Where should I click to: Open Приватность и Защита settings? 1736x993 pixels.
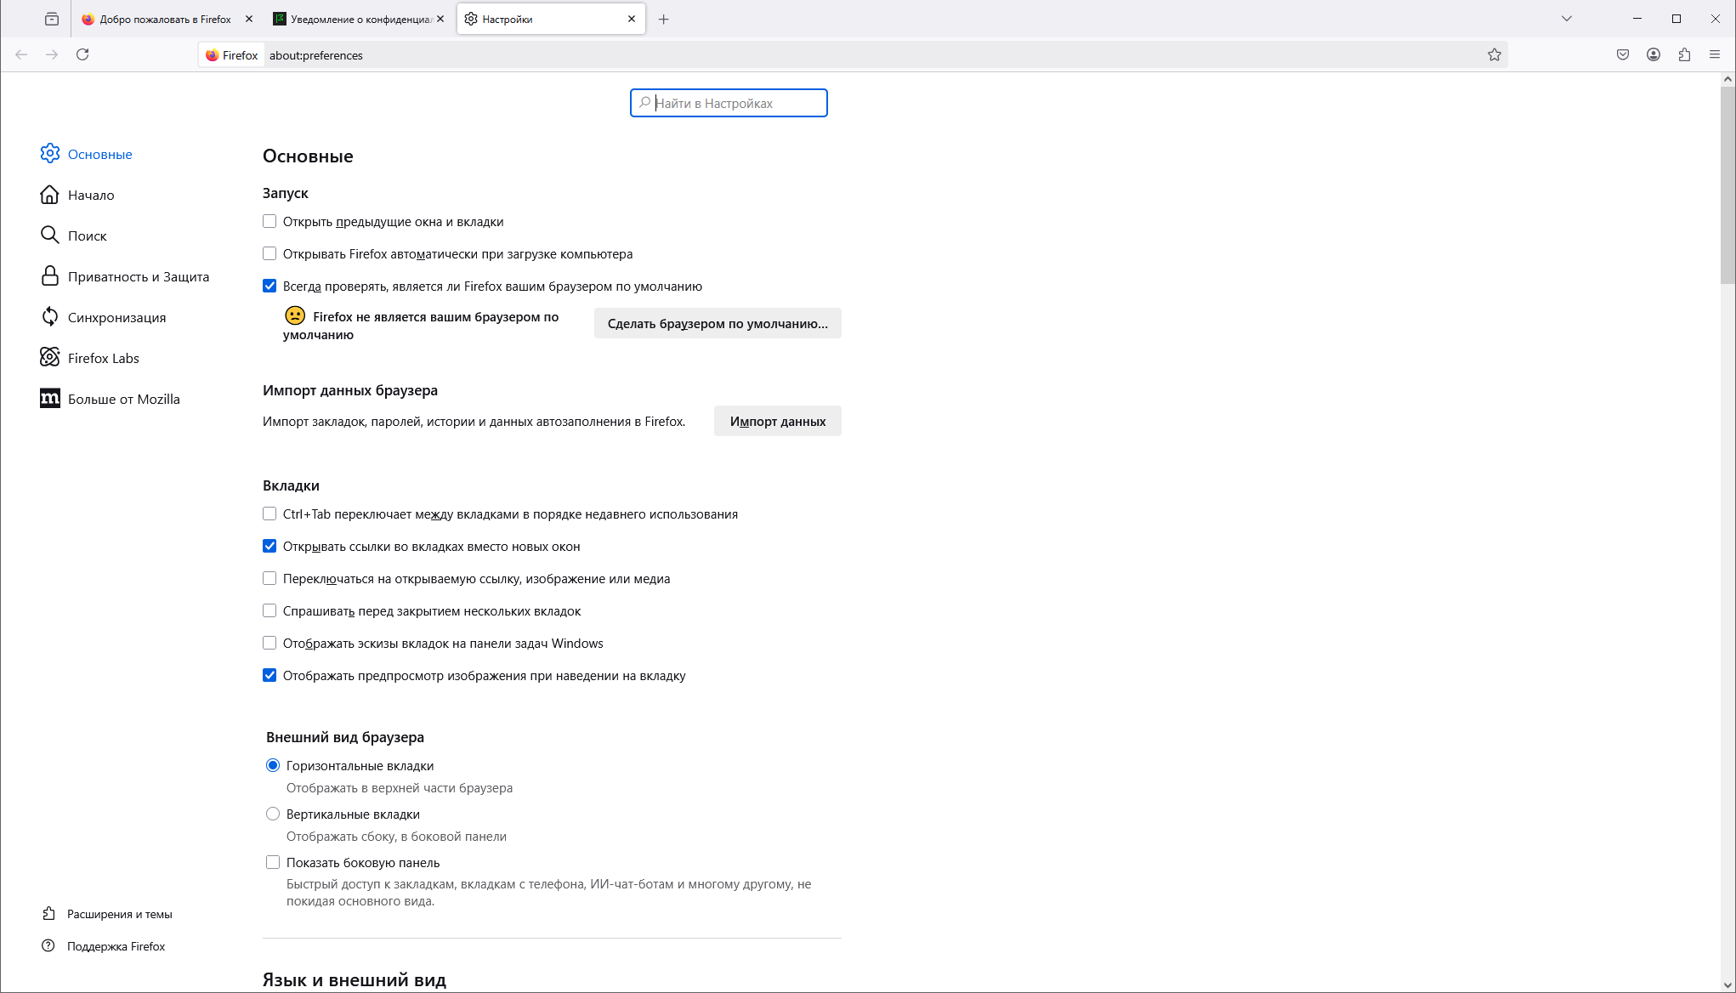pyautogui.click(x=125, y=276)
